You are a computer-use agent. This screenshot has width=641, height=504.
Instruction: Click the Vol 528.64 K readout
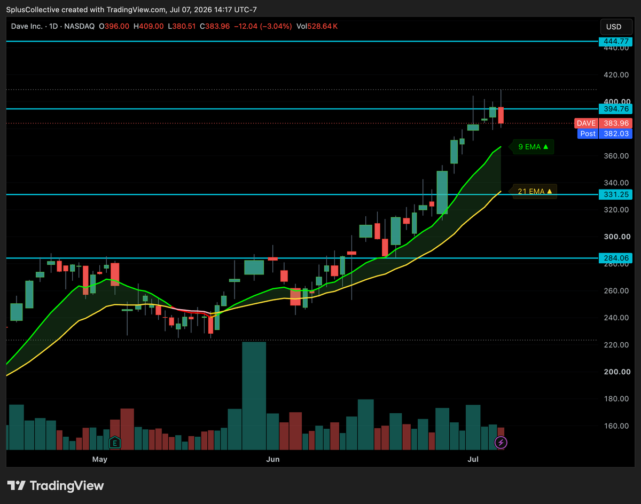(x=317, y=26)
